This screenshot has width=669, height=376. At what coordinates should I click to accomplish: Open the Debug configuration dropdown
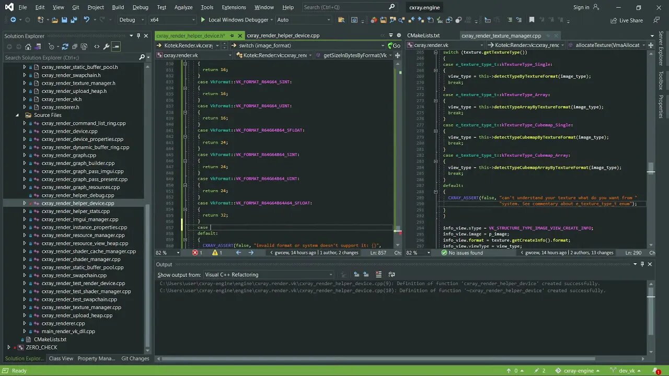coord(132,20)
